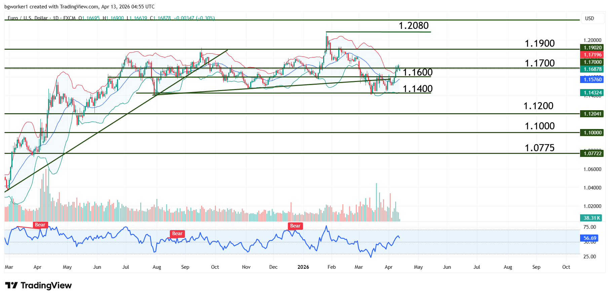Select the green 1.14324 lower band price tag
The width and height of the screenshot is (610, 298).
592,93
